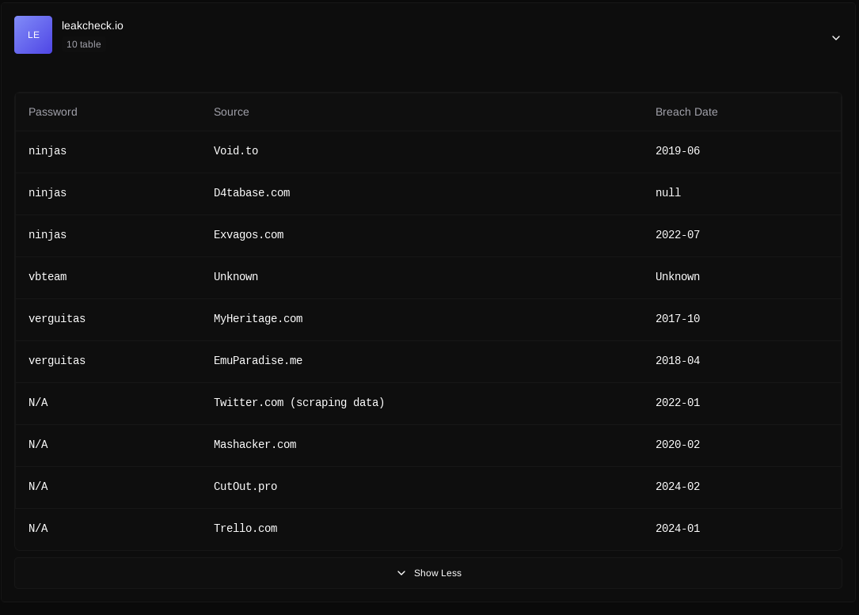Collapse the leakcheck.io panel with the chevron
This screenshot has width=859, height=615.
pyautogui.click(x=835, y=38)
